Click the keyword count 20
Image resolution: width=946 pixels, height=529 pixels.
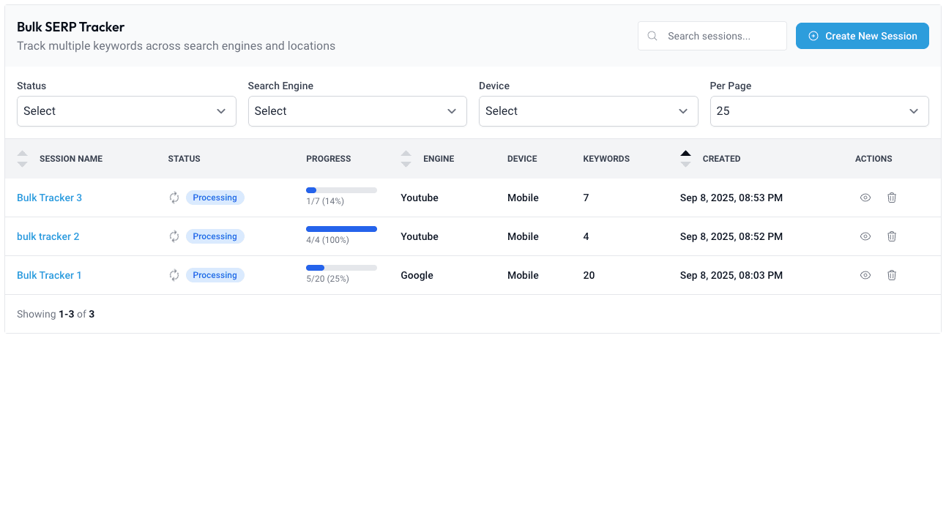pyautogui.click(x=589, y=275)
